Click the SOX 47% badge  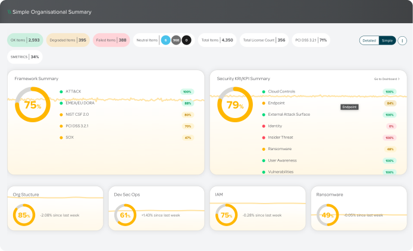188,138
